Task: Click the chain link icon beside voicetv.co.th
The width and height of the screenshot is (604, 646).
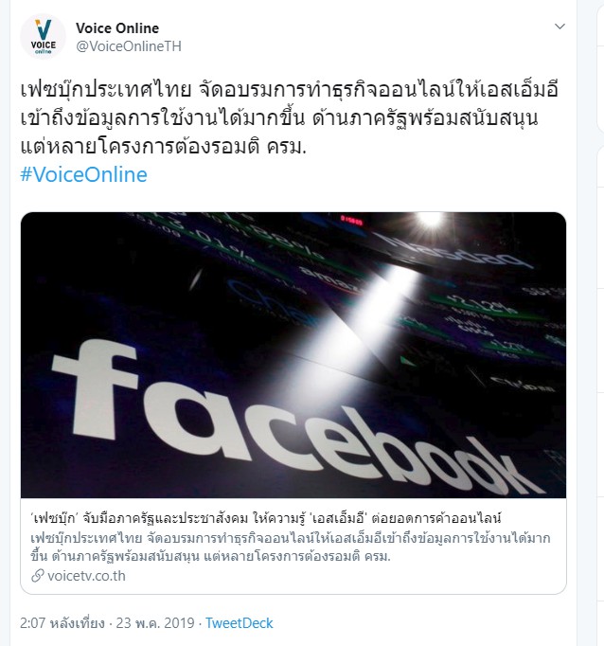Action: tap(38, 576)
